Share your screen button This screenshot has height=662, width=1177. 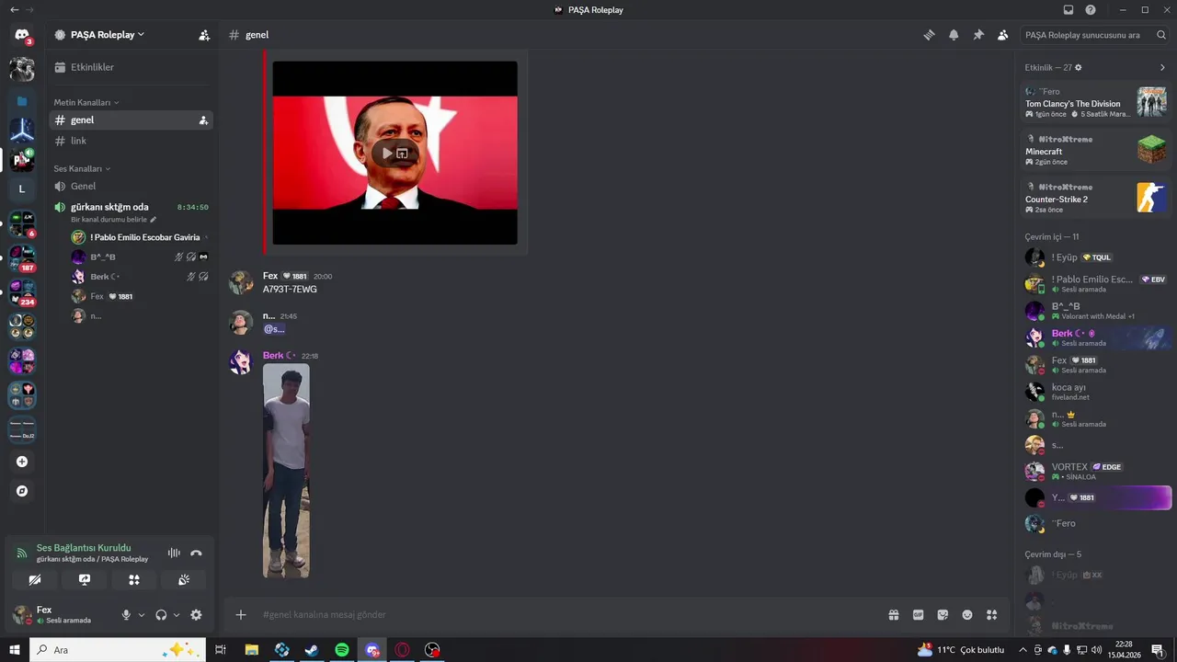pyautogui.click(x=85, y=579)
